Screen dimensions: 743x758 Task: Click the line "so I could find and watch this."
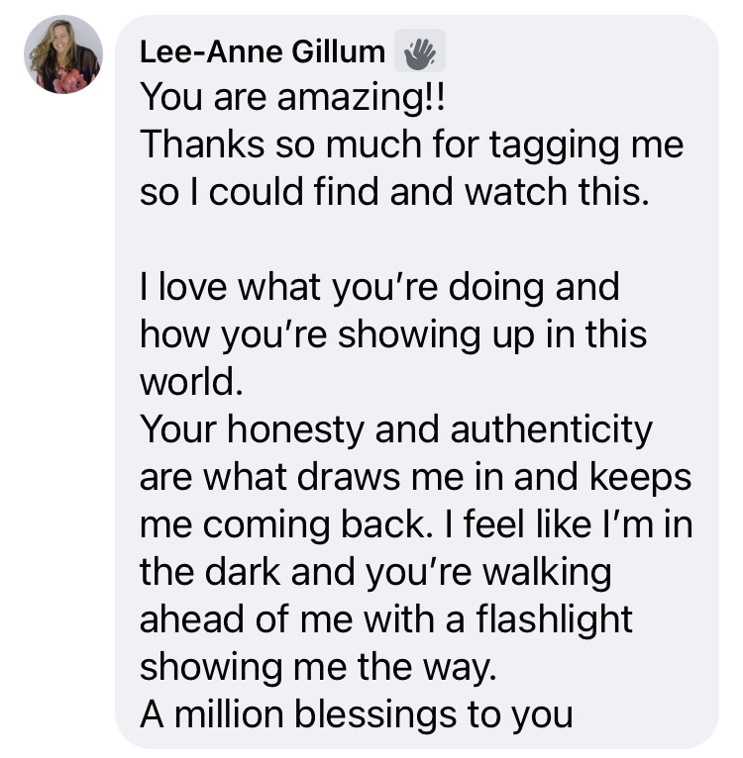(393, 191)
